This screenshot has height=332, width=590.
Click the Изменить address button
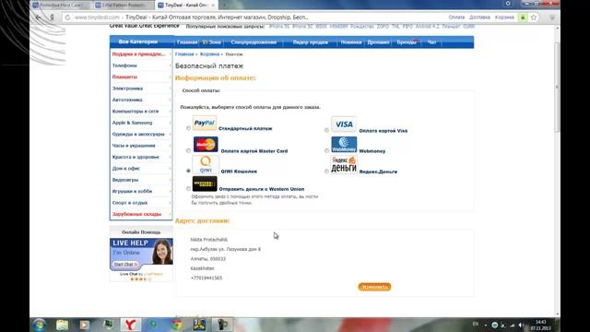[374, 287]
